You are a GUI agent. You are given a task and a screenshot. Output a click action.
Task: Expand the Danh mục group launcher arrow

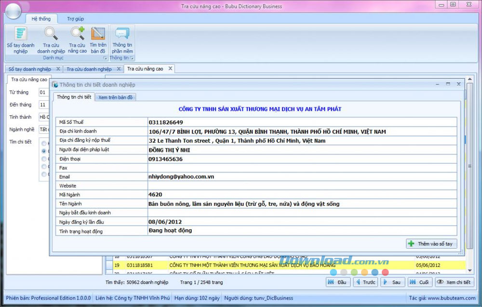pos(105,58)
